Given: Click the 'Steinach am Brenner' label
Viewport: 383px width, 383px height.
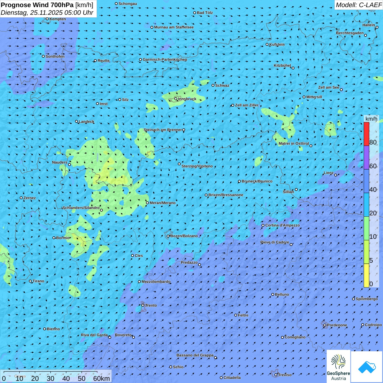Looking at the screenshot, I should coord(163,130).
